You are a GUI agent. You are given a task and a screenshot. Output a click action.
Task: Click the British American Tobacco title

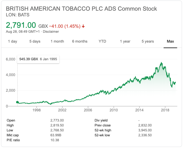coord(81,9)
